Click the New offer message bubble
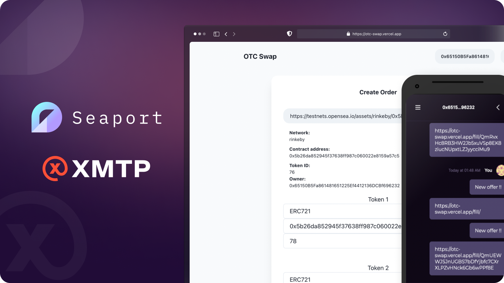Image resolution: width=504 pixels, height=283 pixels. (x=488, y=187)
